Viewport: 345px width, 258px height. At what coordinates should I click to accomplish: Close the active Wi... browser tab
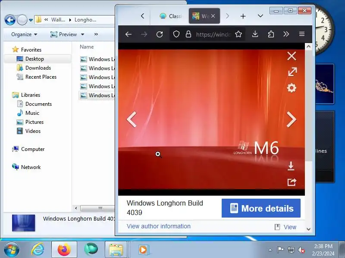coord(213,16)
